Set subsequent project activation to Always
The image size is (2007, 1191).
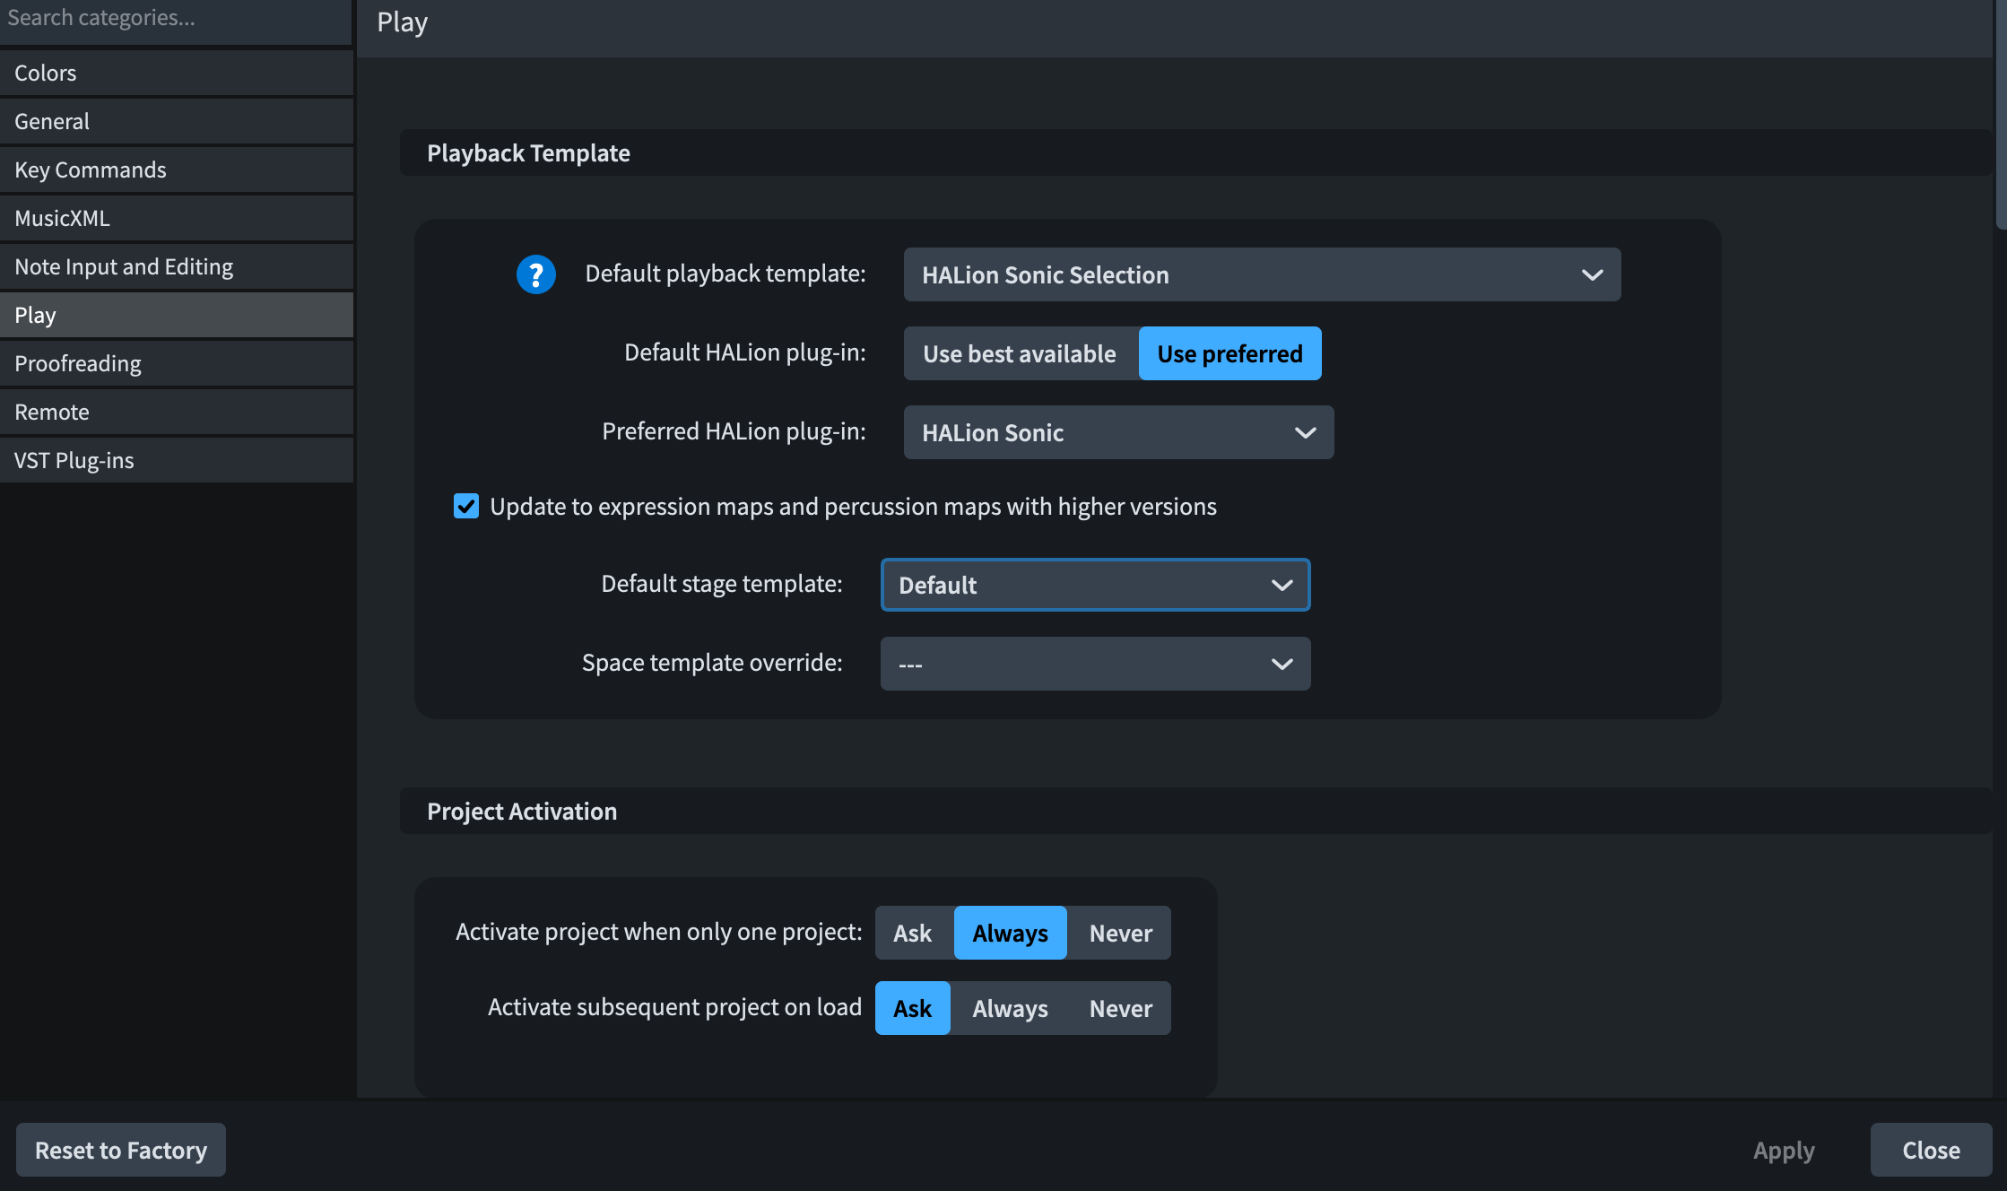pos(1010,1008)
